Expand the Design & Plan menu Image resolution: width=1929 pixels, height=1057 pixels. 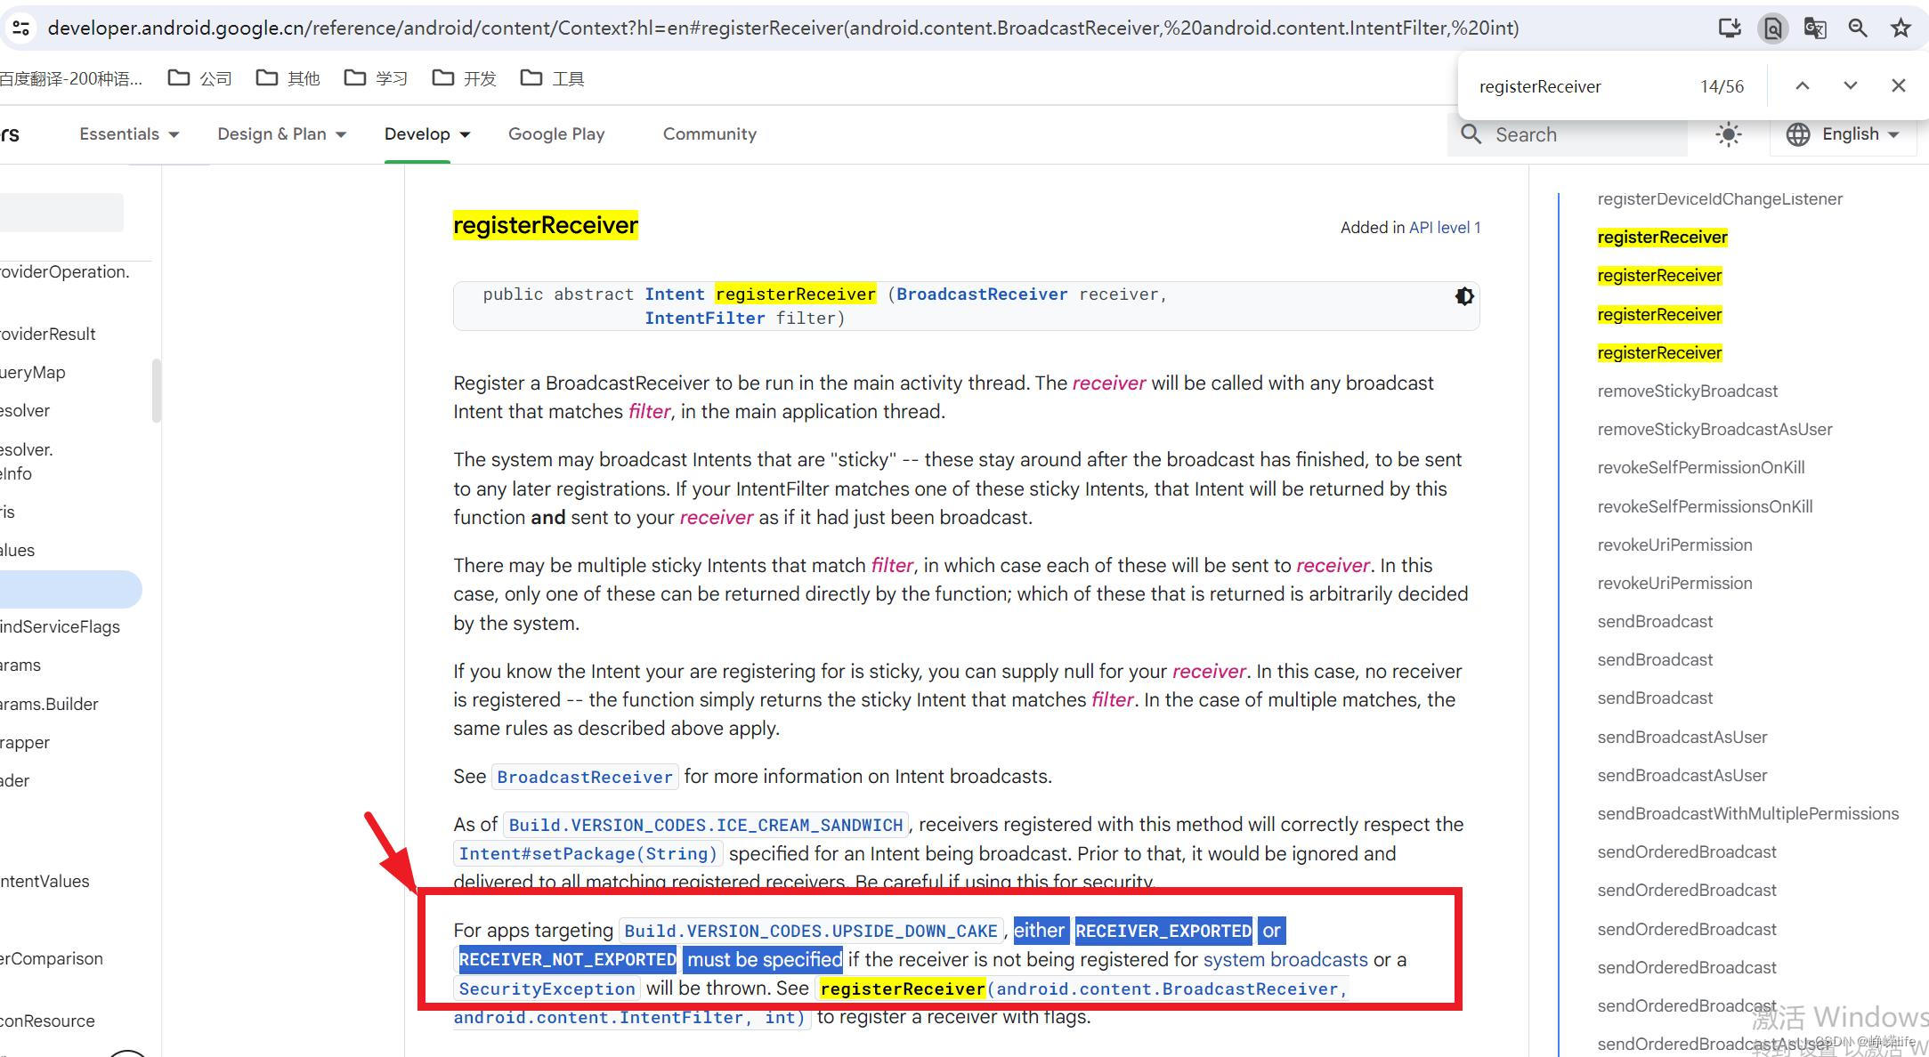pos(281,134)
